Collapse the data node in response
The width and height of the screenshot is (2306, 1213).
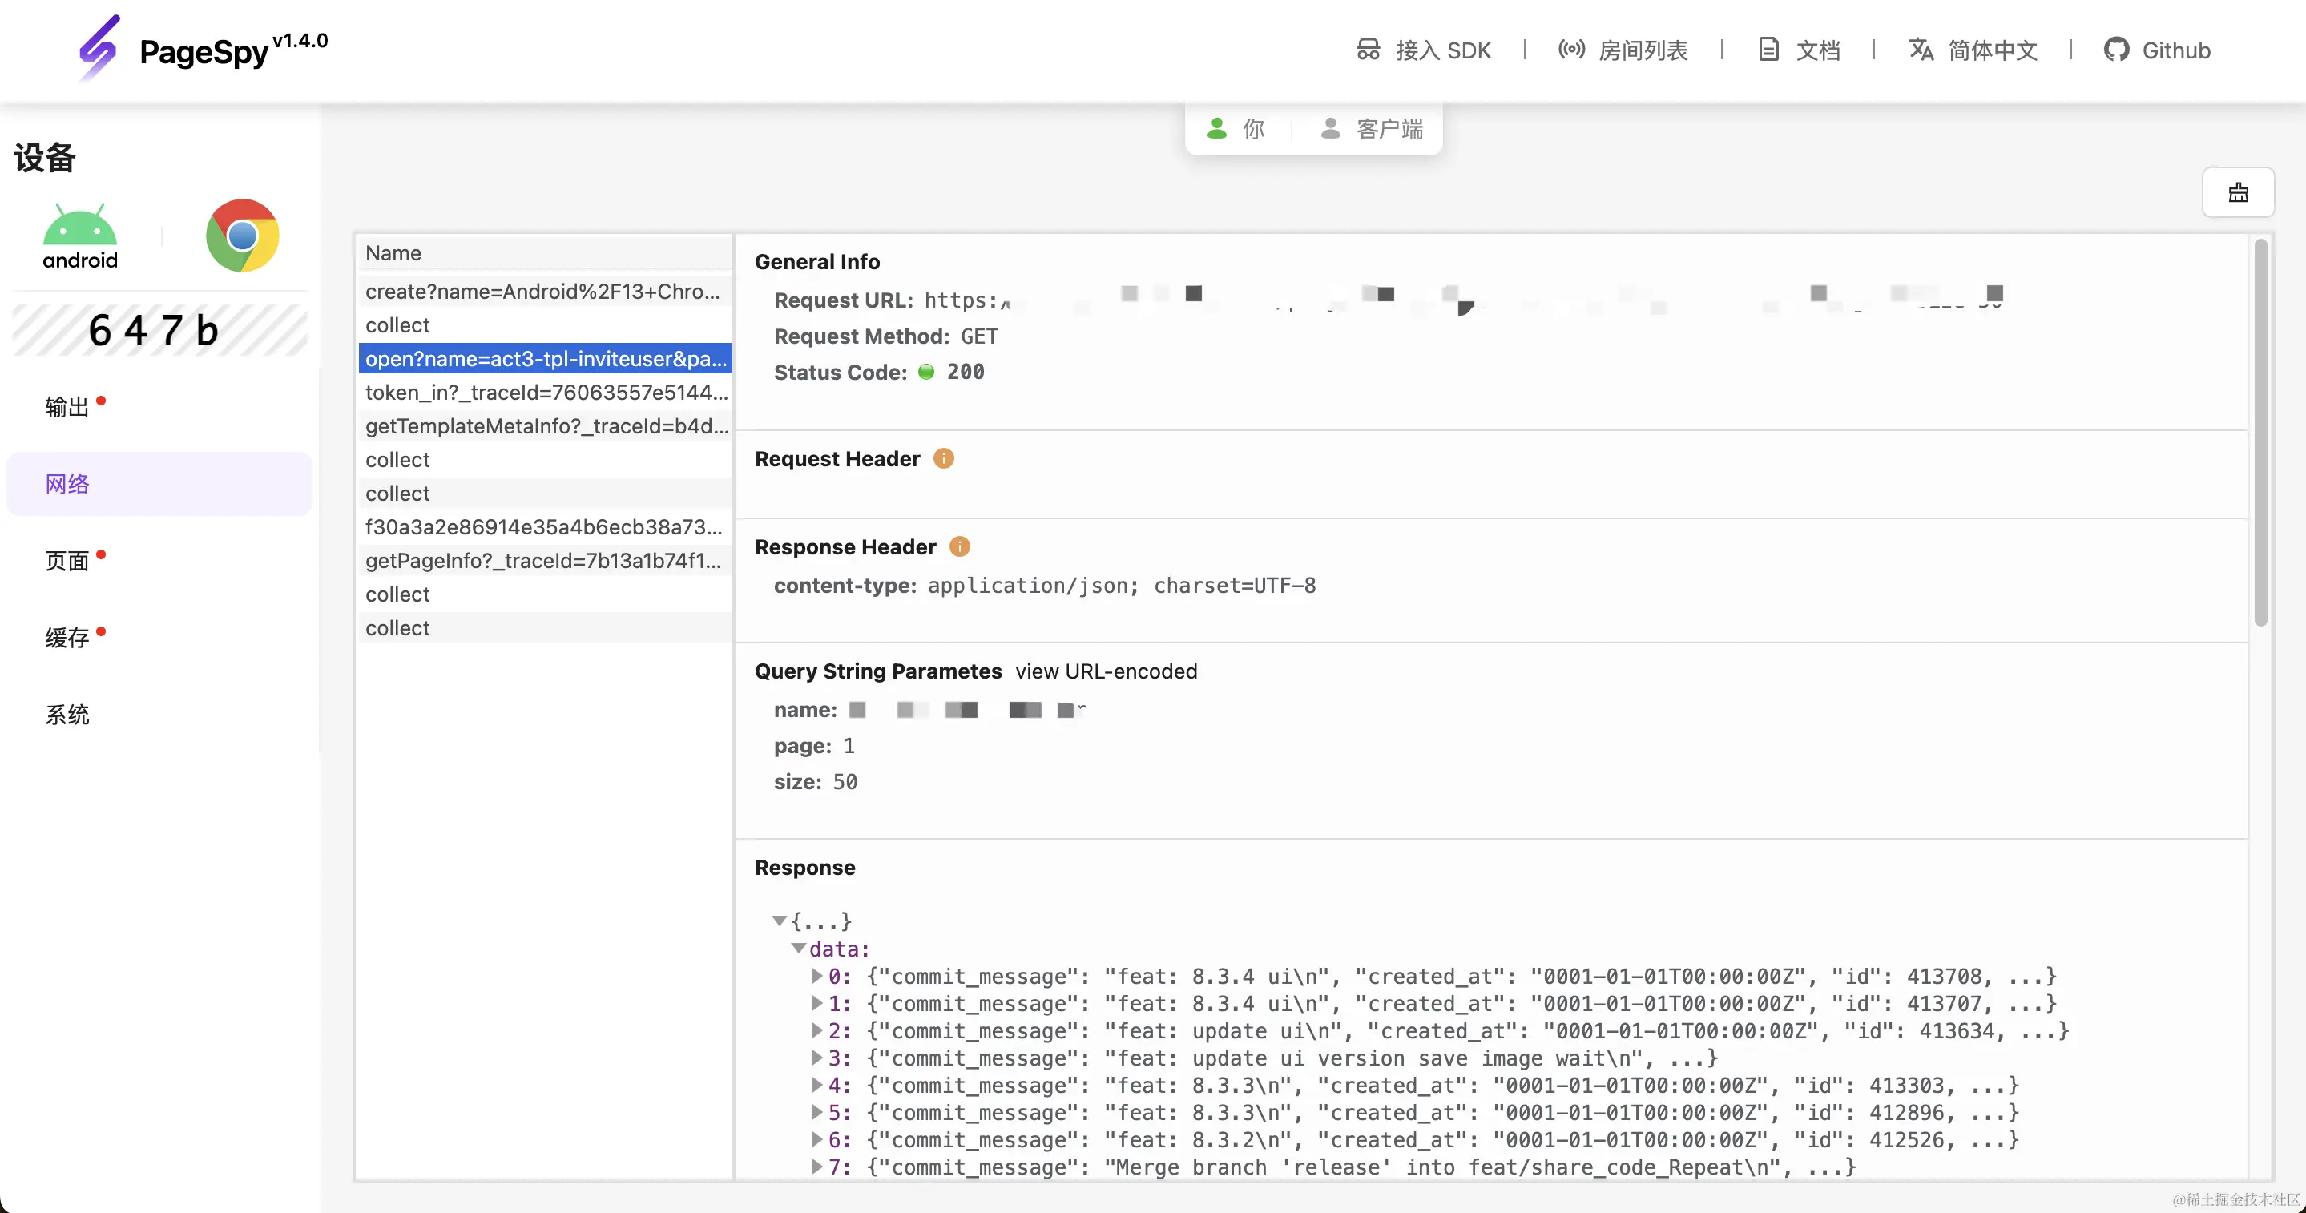click(x=797, y=948)
